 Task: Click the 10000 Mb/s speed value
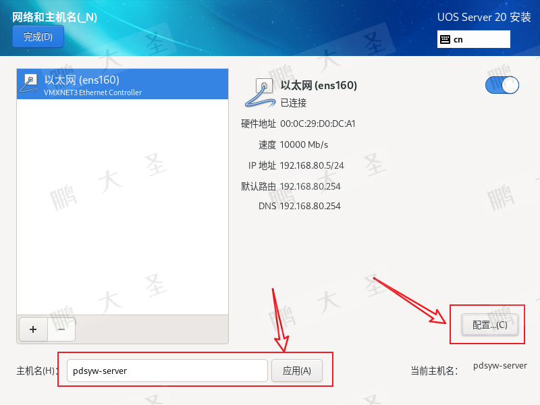pyautogui.click(x=304, y=144)
